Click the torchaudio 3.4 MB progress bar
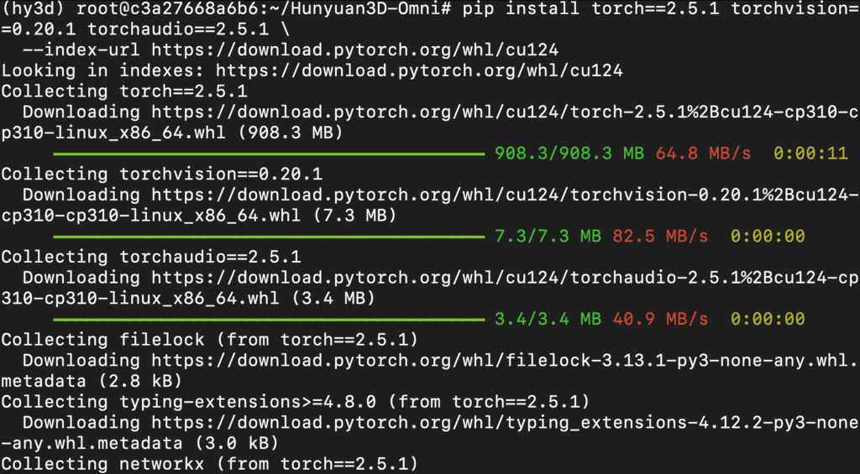The image size is (860, 474). 269,320
